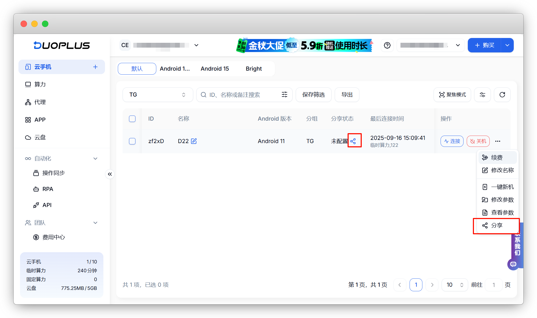Click the 导出 button
The height and width of the screenshot is (318, 537).
click(347, 95)
